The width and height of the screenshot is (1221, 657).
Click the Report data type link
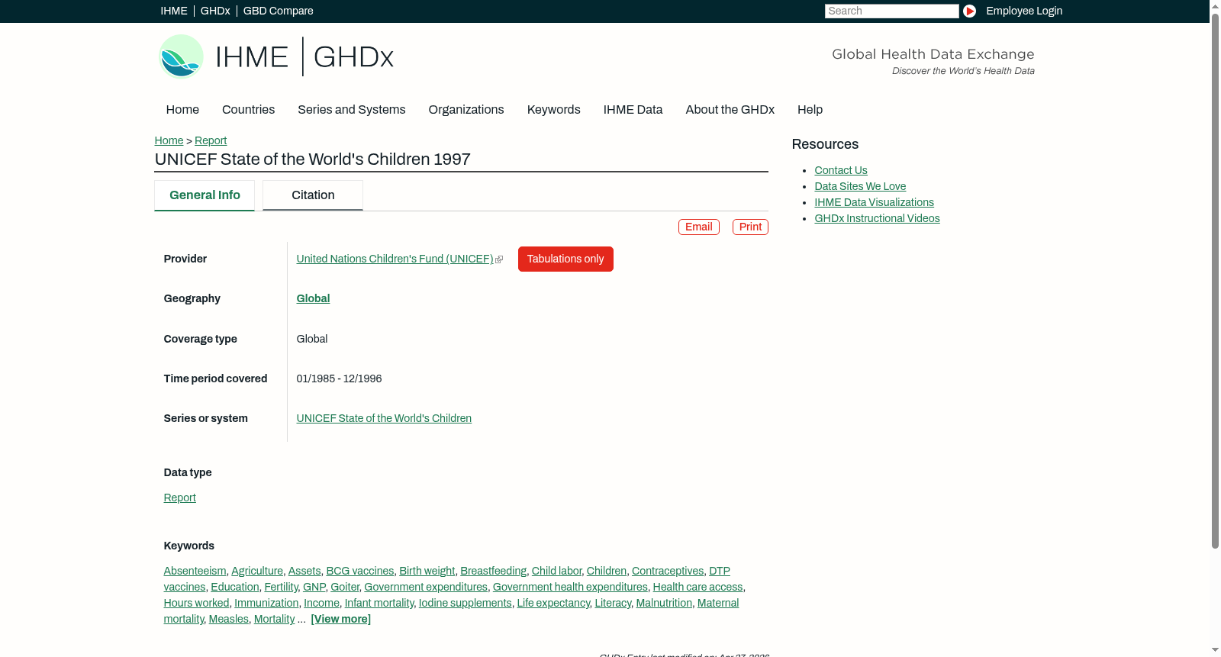pos(179,498)
